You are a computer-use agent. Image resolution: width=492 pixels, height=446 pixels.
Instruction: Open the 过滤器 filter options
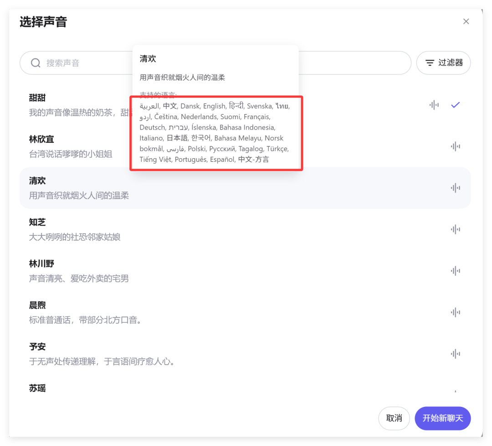point(443,63)
